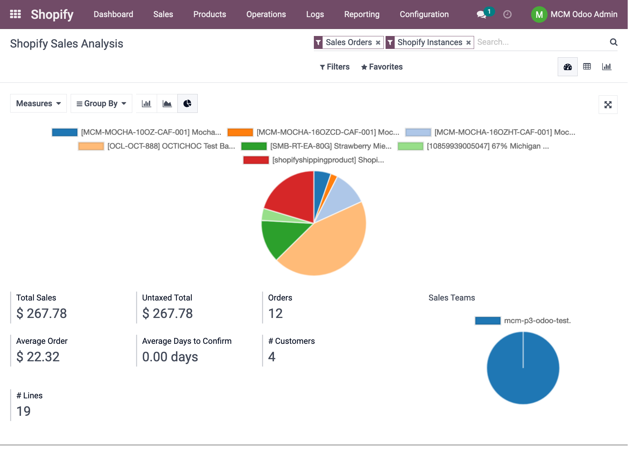Expand the chart to fullscreen
The width and height of the screenshot is (634, 449).
608,105
